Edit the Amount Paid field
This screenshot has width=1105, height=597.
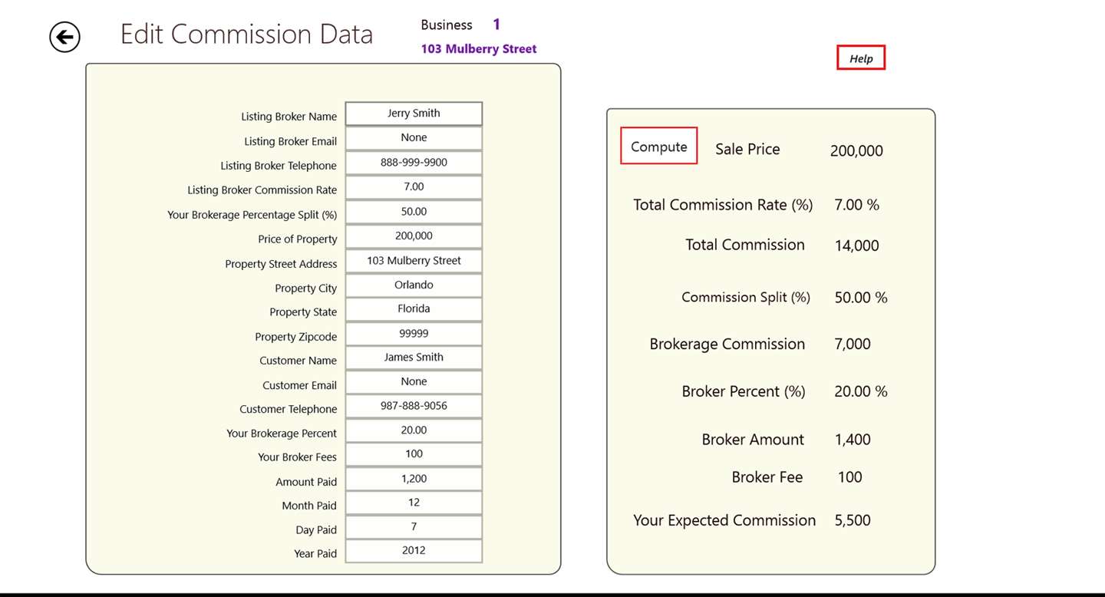[414, 479]
